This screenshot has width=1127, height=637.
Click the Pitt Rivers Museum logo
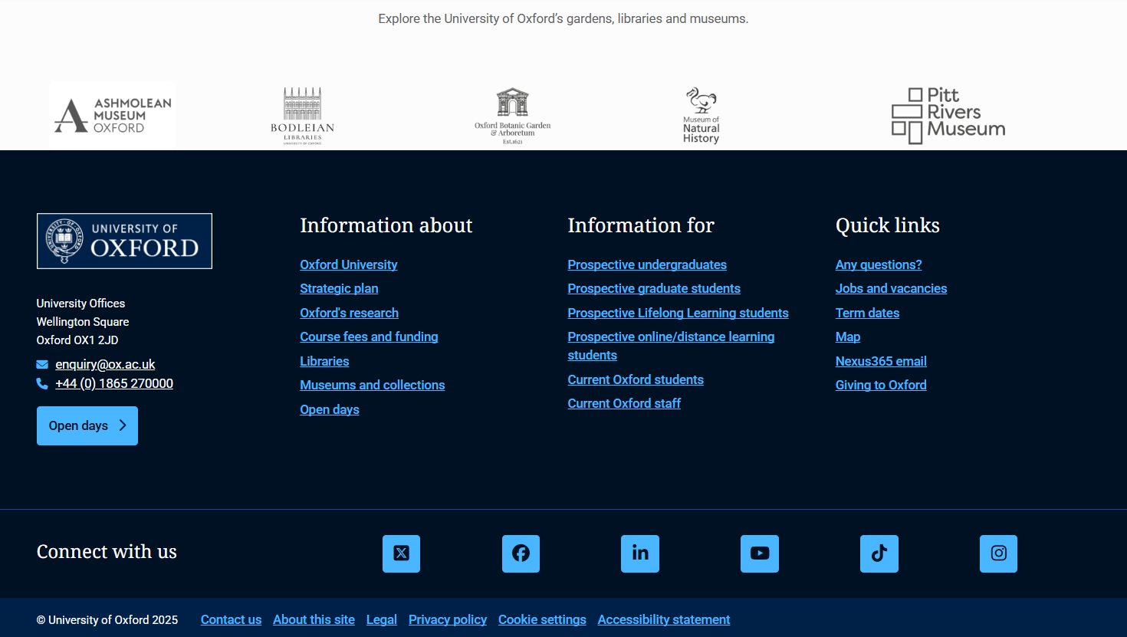click(948, 116)
